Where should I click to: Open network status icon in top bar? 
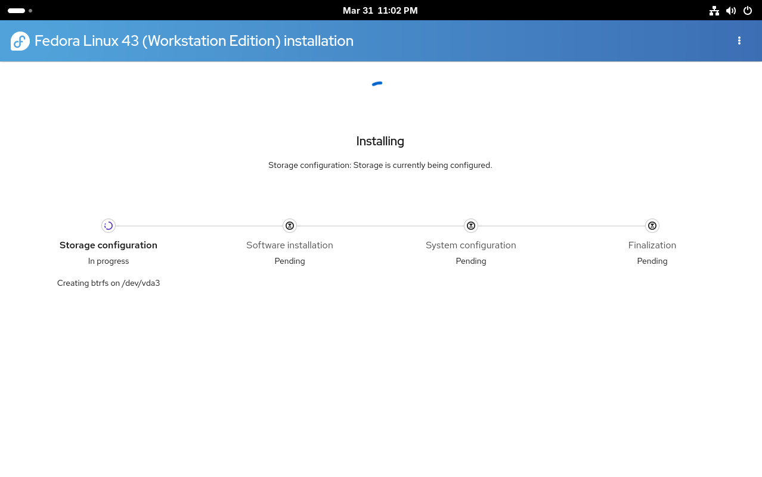(714, 11)
